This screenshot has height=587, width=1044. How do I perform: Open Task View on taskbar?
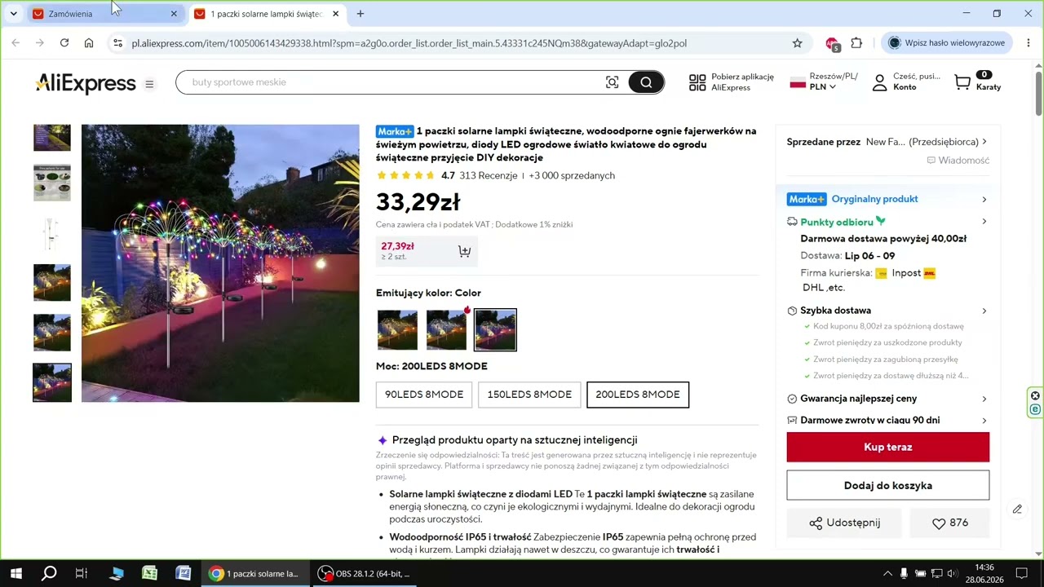click(x=82, y=573)
